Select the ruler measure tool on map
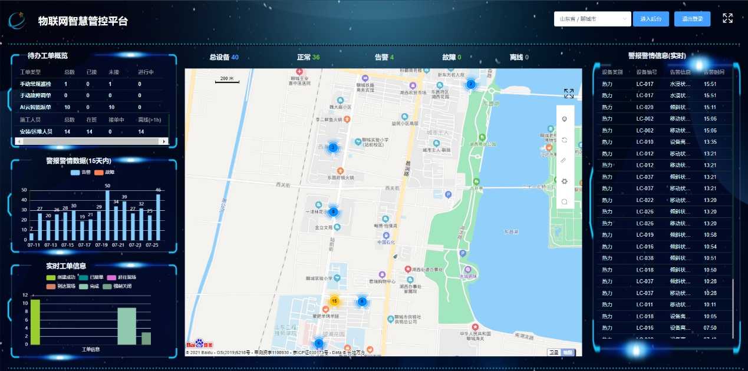The image size is (748, 371). click(x=564, y=160)
